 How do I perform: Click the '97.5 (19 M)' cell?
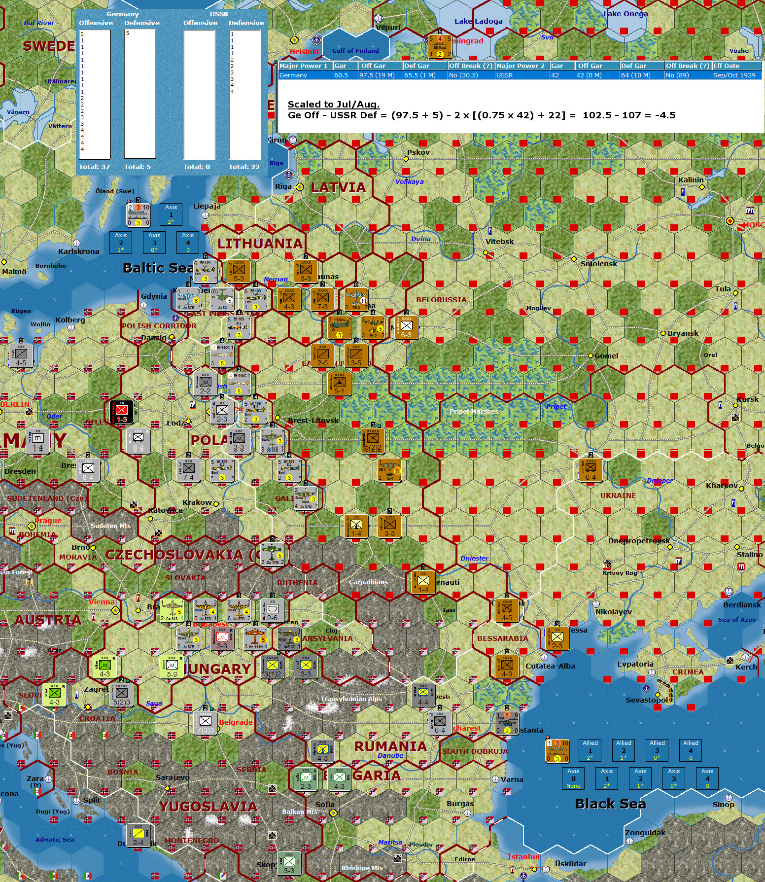[380, 75]
